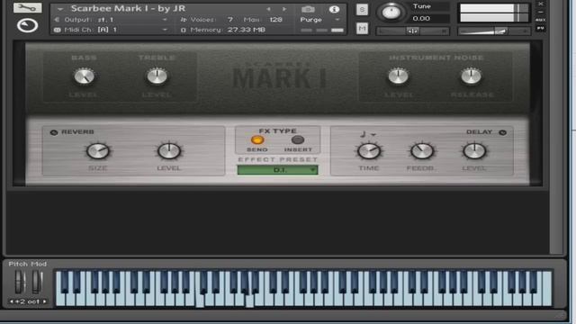Shift keyboard octave down arrow
This screenshot has height=324, width=576.
[12, 301]
